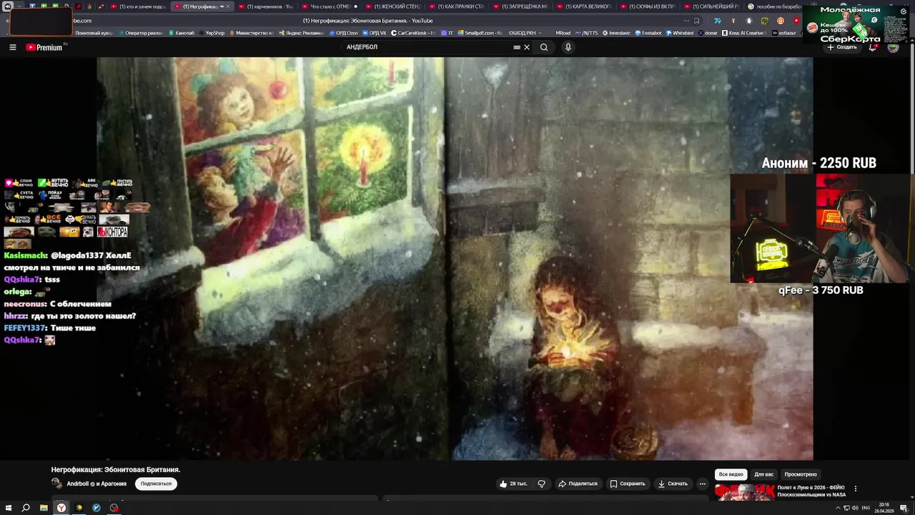Open options menu for Полет к Луне video

coord(856,489)
